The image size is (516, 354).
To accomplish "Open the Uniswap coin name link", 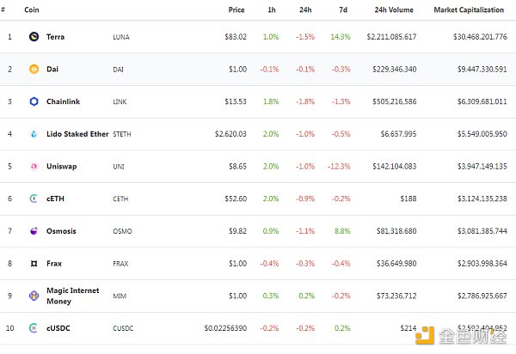I will tap(61, 167).
